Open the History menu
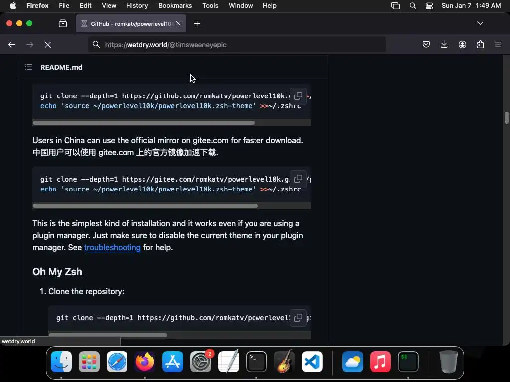Image resolution: width=510 pixels, height=382 pixels. pyautogui.click(x=137, y=6)
